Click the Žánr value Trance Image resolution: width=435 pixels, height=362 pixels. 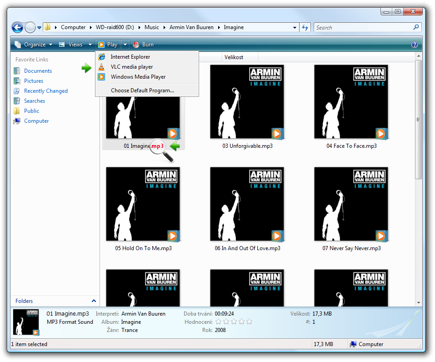point(130,330)
